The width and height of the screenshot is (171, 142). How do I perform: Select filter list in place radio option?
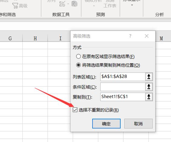point(78,57)
